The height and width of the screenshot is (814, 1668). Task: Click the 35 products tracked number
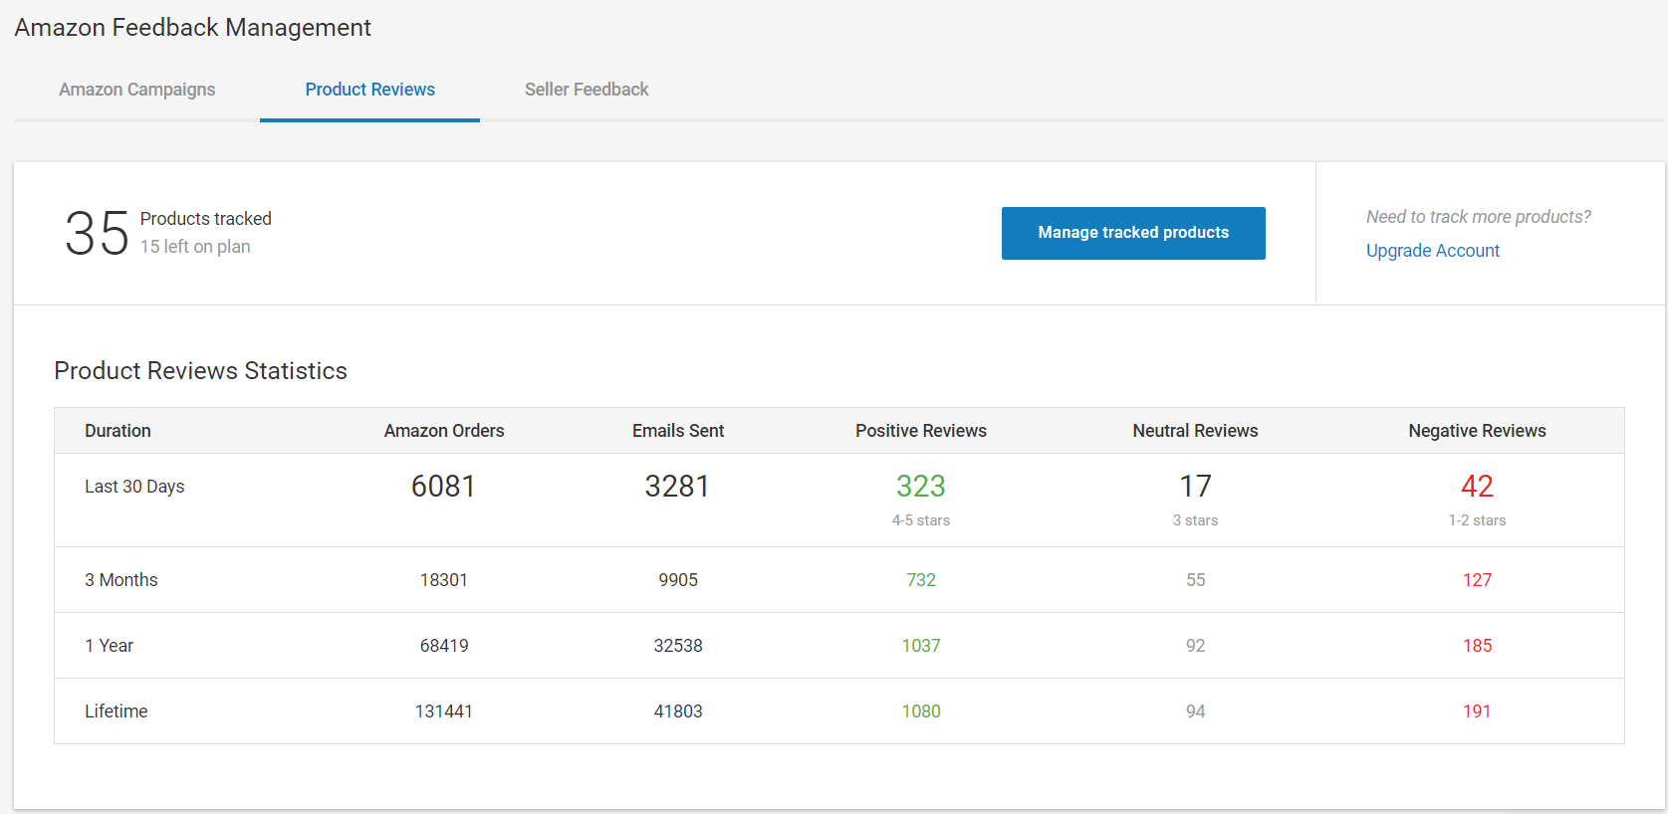pos(97,234)
